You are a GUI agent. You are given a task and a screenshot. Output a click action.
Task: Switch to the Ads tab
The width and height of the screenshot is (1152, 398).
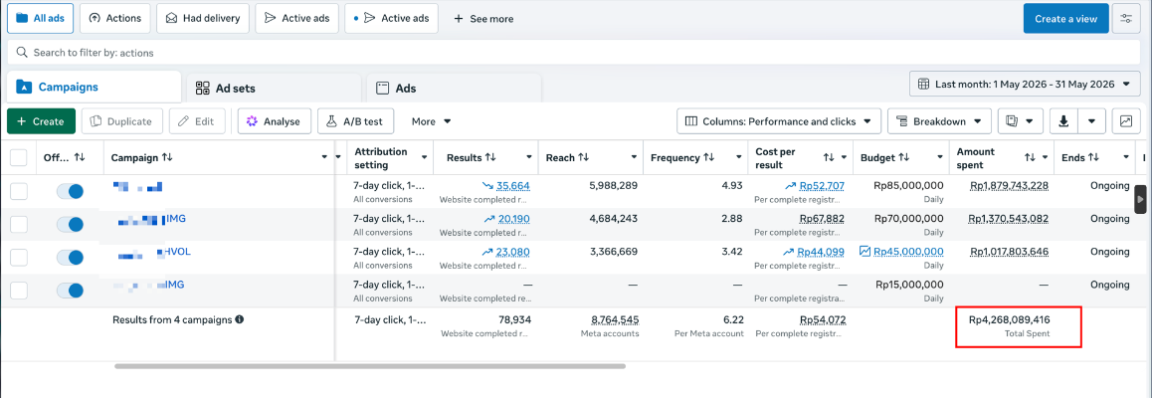(454, 89)
